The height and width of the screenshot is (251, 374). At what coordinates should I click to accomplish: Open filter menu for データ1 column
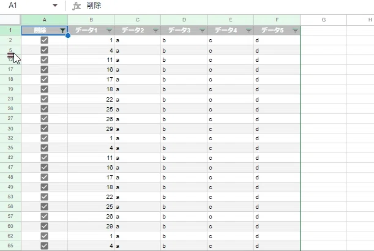(x=109, y=31)
